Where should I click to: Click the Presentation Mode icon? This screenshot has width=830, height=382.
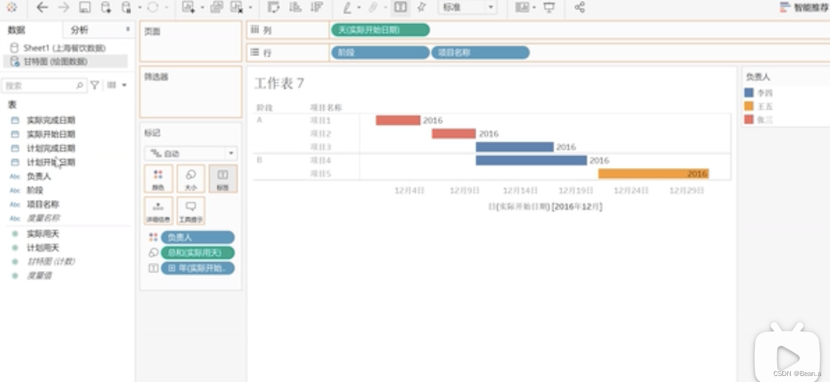[548, 7]
